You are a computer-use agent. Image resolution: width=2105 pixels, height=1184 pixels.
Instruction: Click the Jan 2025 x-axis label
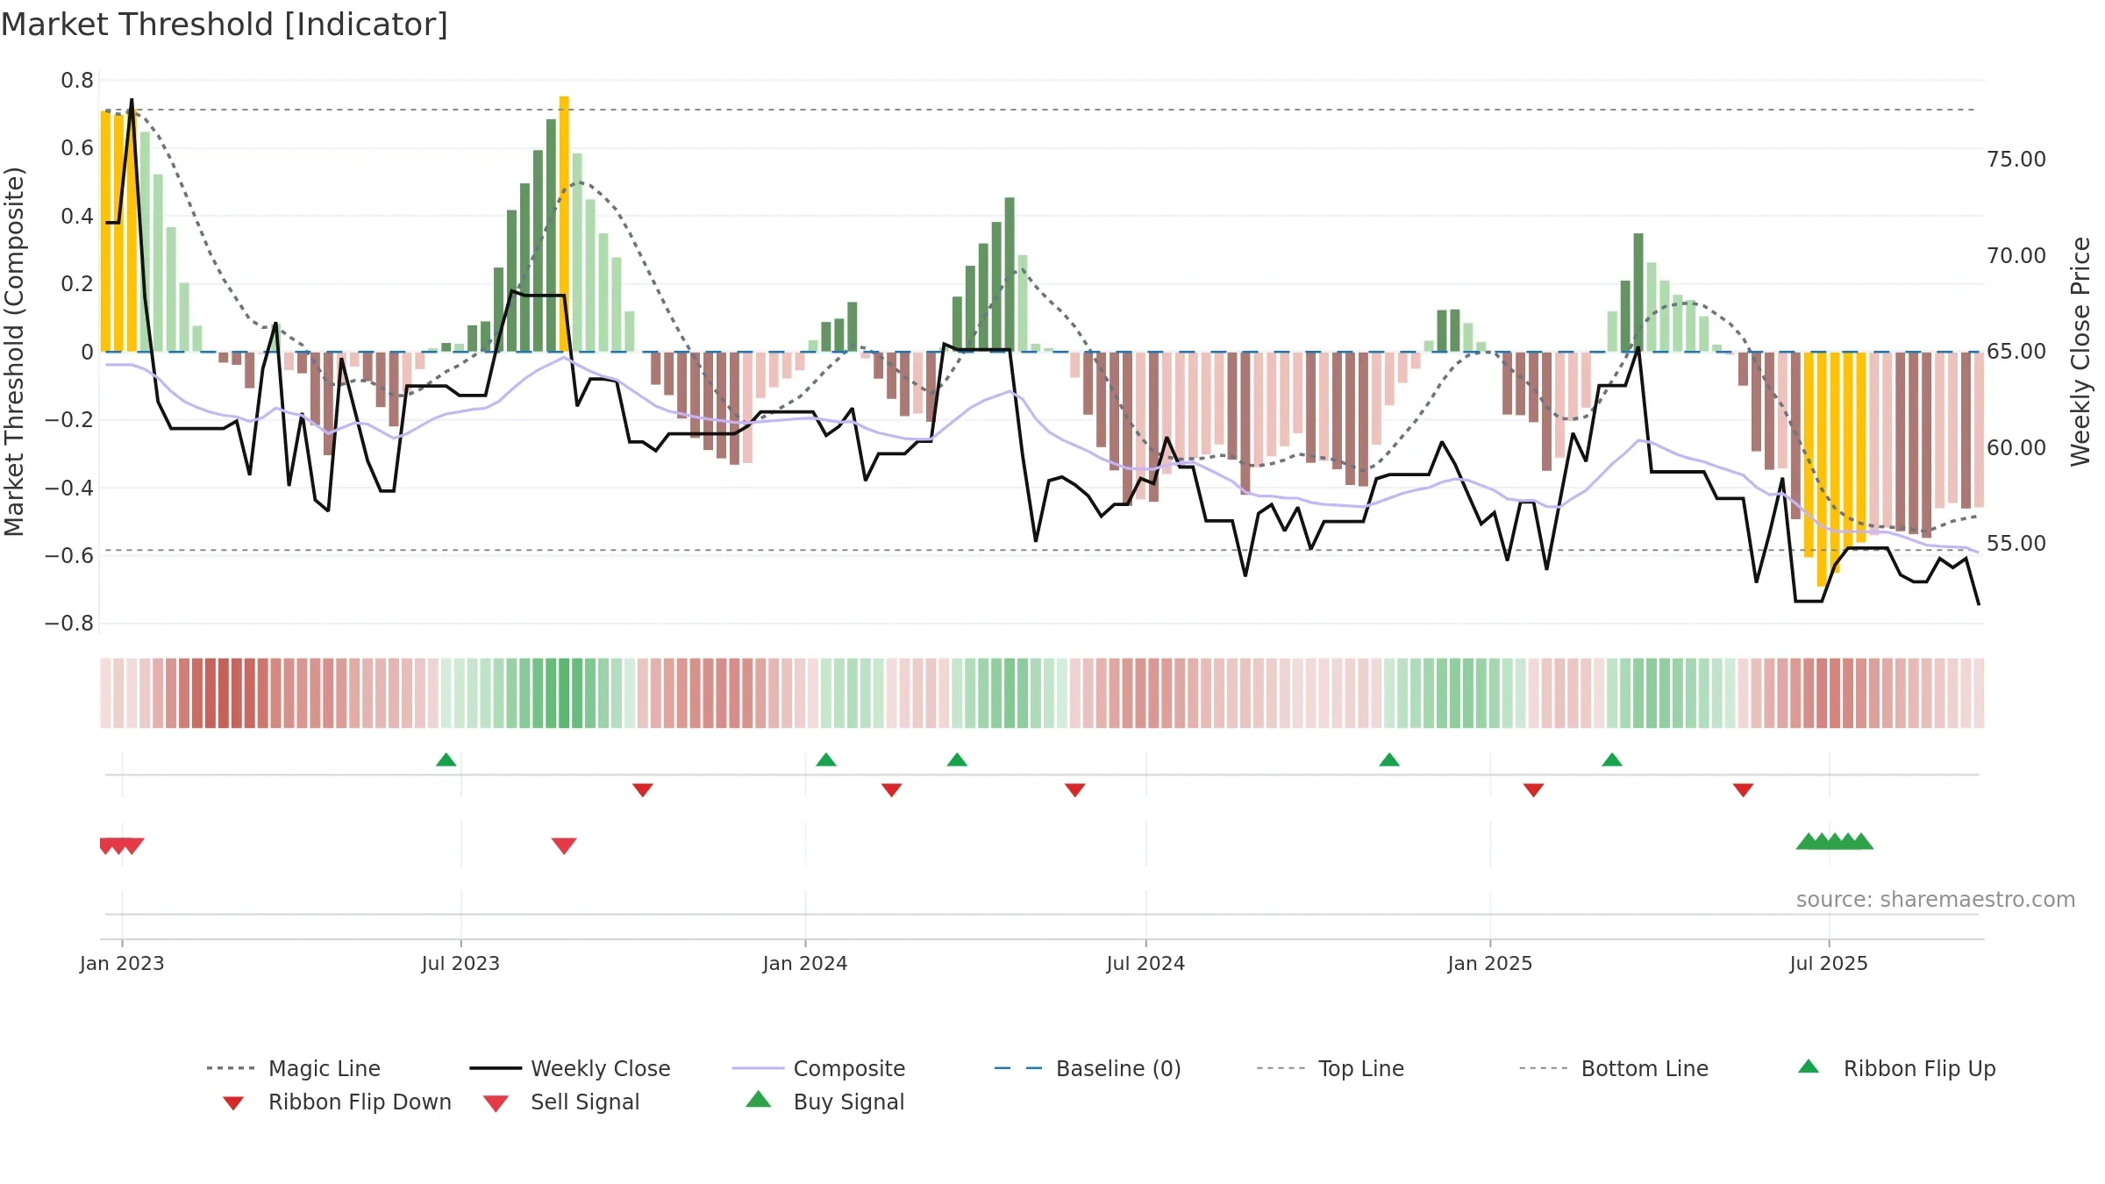point(1490,963)
